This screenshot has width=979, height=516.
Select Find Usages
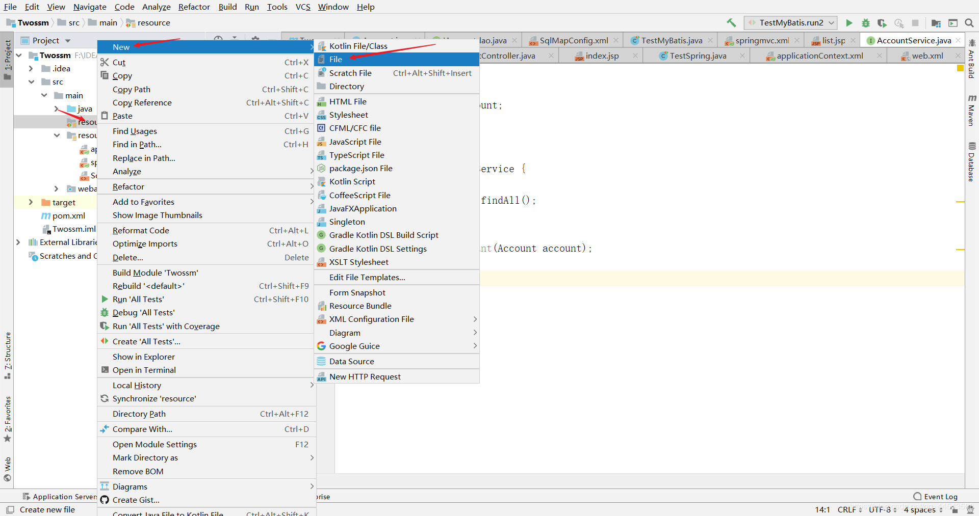pyautogui.click(x=206, y=131)
